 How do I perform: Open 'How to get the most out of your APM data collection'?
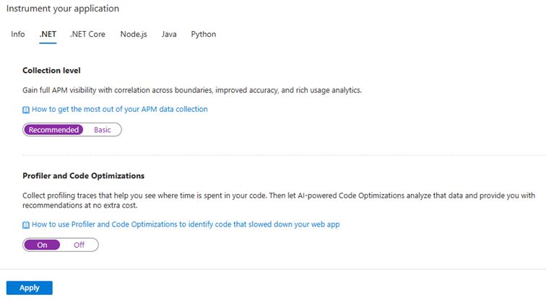120,110
